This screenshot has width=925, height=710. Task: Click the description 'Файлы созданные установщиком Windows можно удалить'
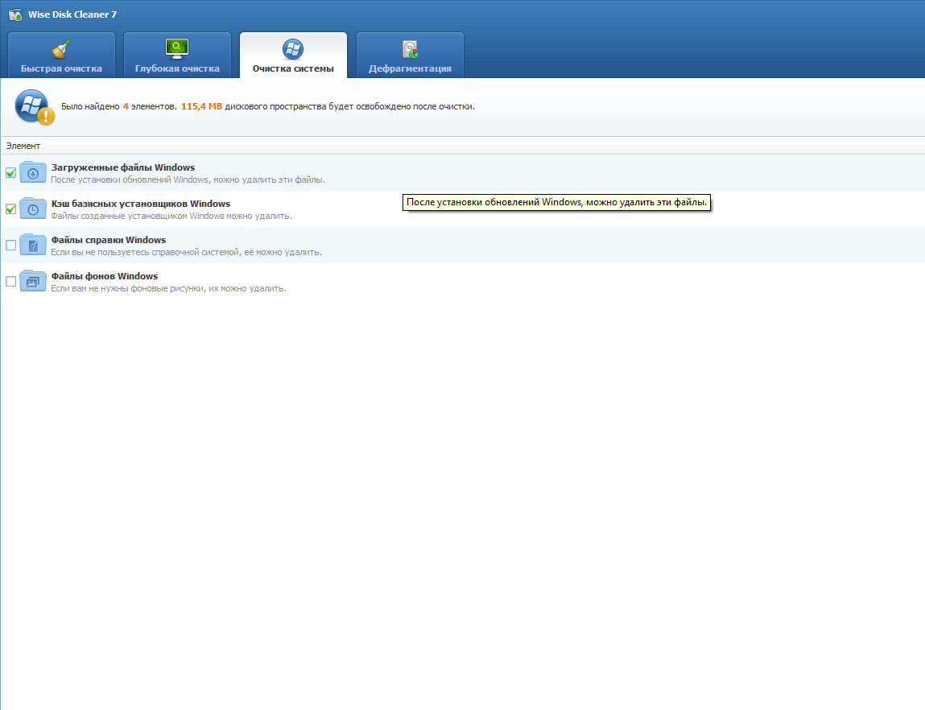(x=171, y=216)
